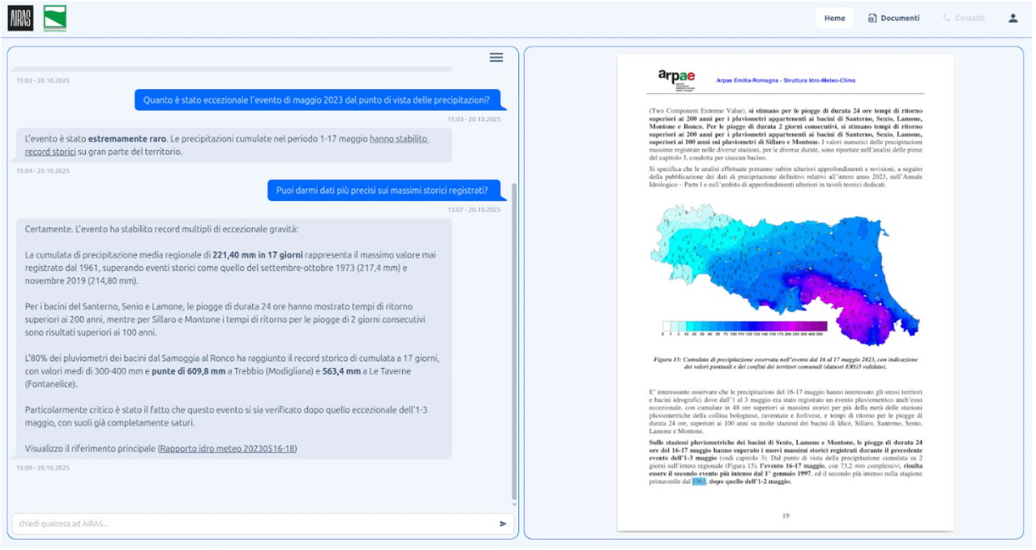The image size is (1036, 550).
Task: Click the chat panel vertical scrollbar
Action: (514, 337)
